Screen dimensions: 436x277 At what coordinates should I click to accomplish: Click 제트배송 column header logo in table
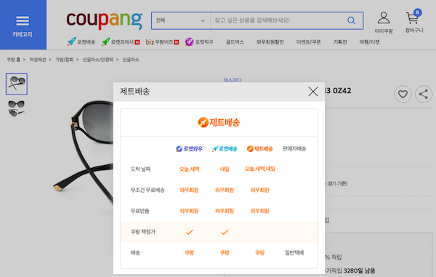(x=259, y=149)
